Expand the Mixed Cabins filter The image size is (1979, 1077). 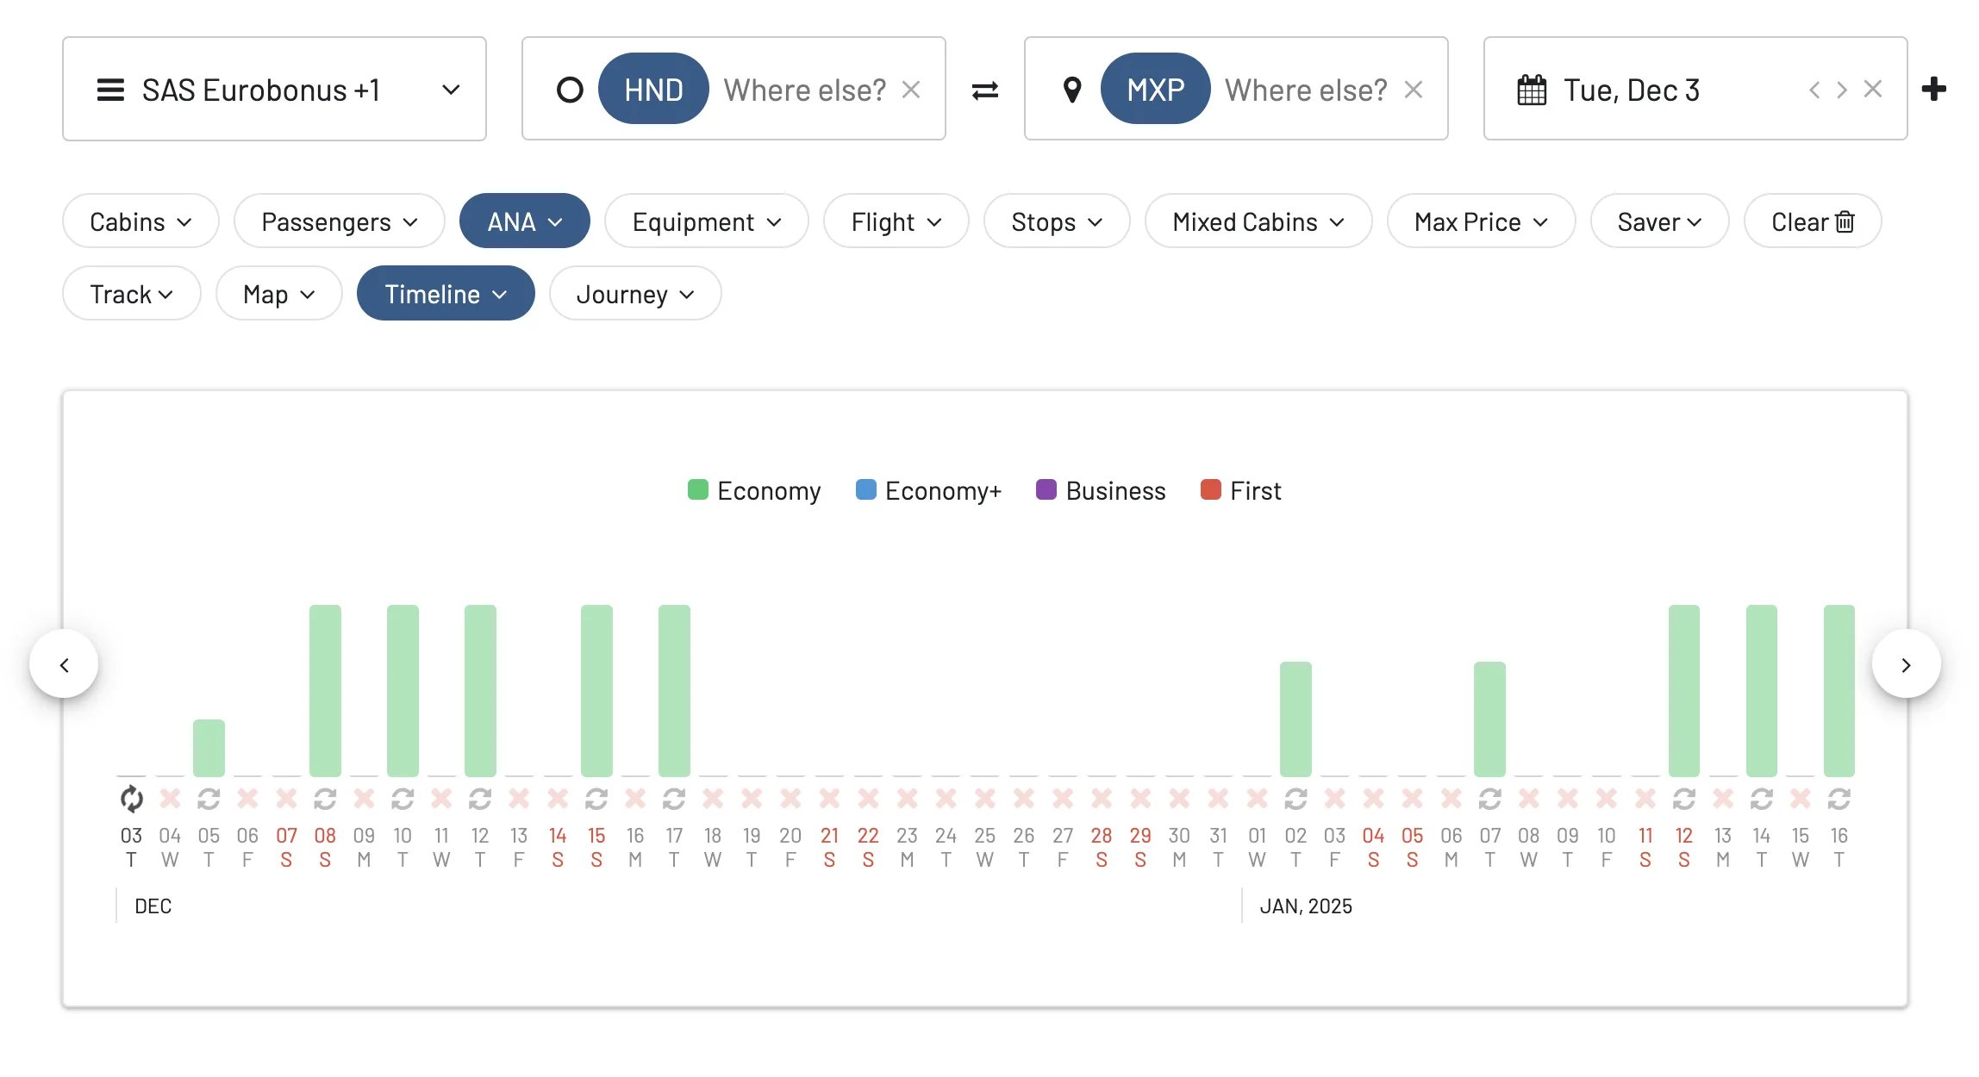point(1258,221)
